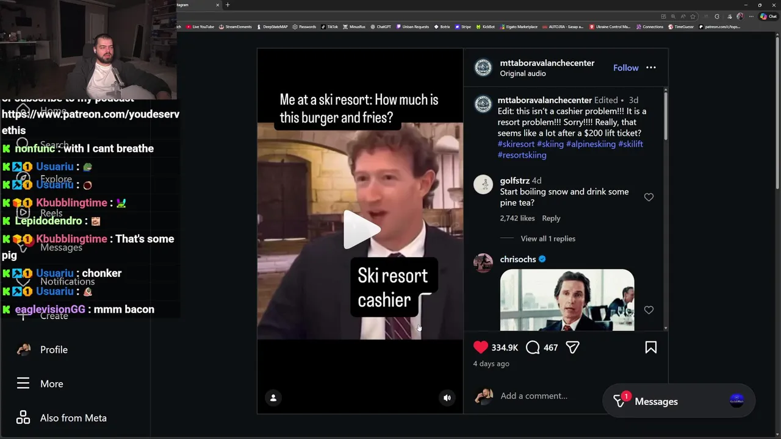This screenshot has height=439, width=781.
Task: Like the golfstrz comment
Action: coord(649,197)
